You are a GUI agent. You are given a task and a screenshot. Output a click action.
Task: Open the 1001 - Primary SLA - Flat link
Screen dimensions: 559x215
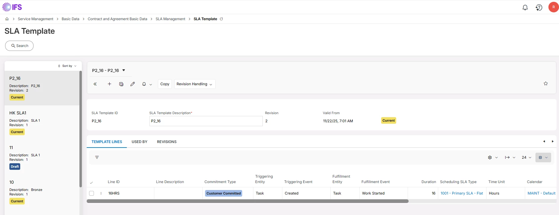[462, 193]
